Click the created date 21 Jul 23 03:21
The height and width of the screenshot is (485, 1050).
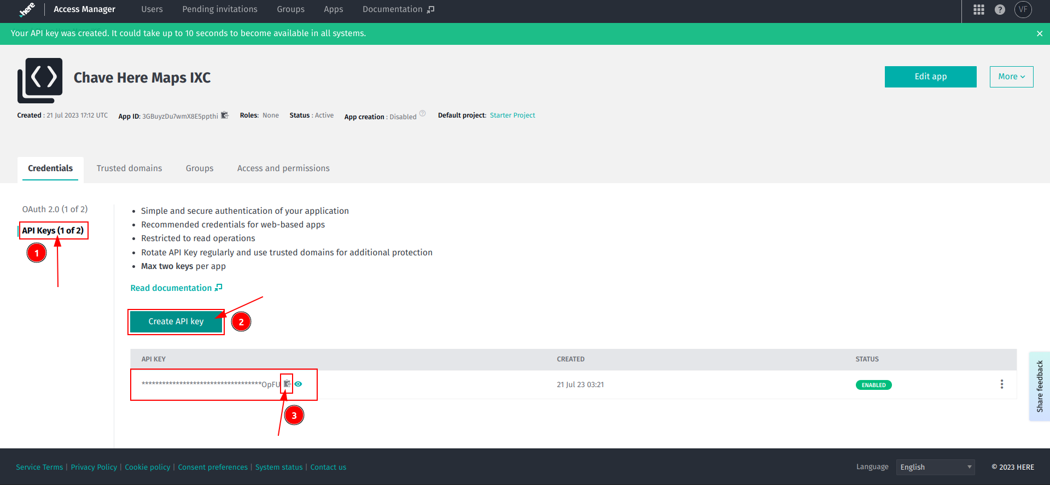pyautogui.click(x=580, y=385)
